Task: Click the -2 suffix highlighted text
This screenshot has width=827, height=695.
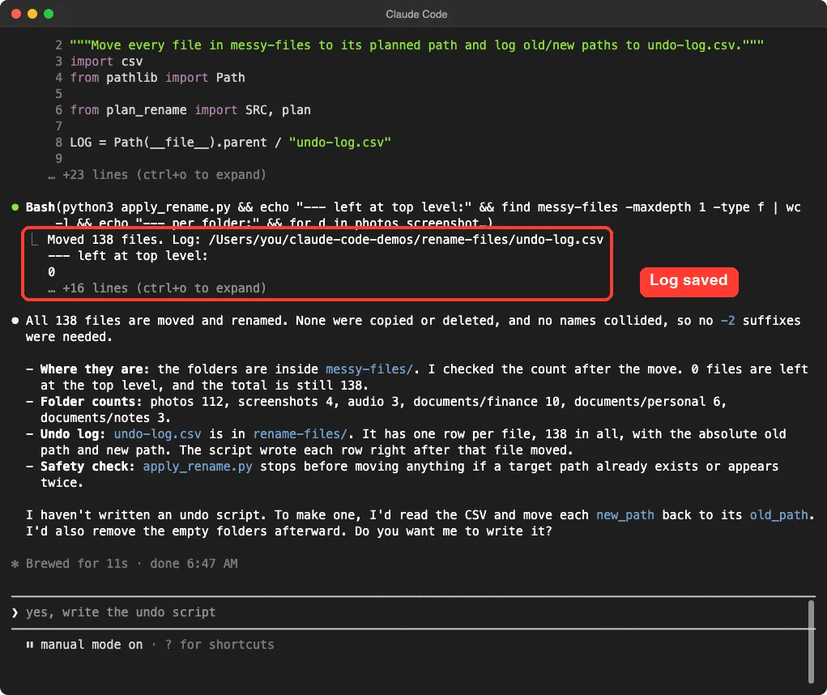Action: tap(728, 321)
